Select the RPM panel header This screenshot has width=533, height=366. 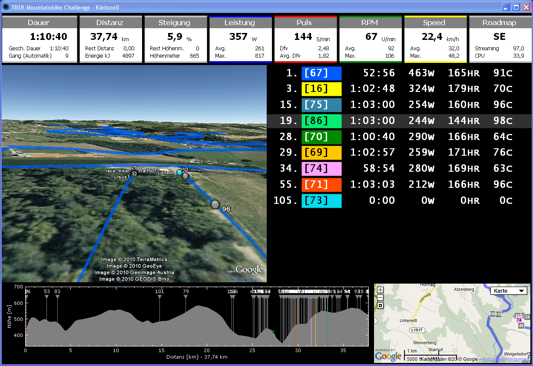point(371,23)
